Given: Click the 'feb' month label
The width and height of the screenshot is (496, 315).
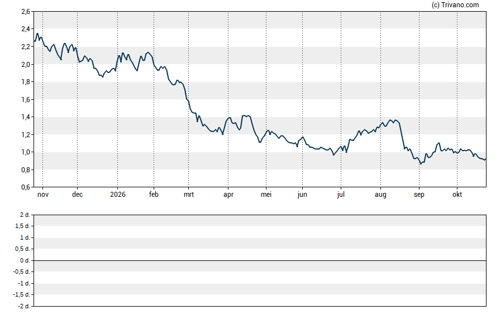Looking at the screenshot, I should pyautogui.click(x=154, y=195).
